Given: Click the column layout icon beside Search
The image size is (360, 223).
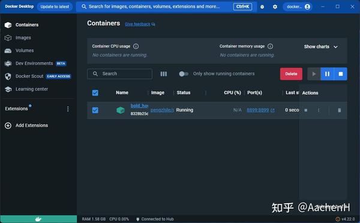Looking at the screenshot, I should point(163,74).
